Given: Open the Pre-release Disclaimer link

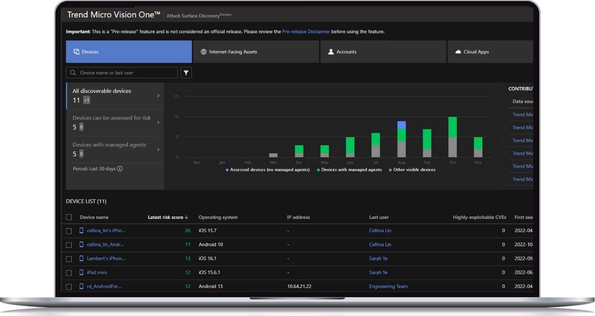Looking at the screenshot, I should click(x=306, y=32).
